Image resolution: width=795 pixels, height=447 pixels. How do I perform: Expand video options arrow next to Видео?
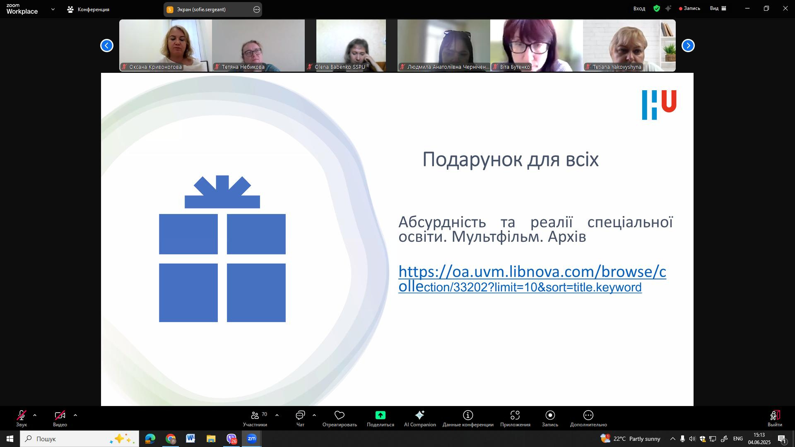coord(75,415)
